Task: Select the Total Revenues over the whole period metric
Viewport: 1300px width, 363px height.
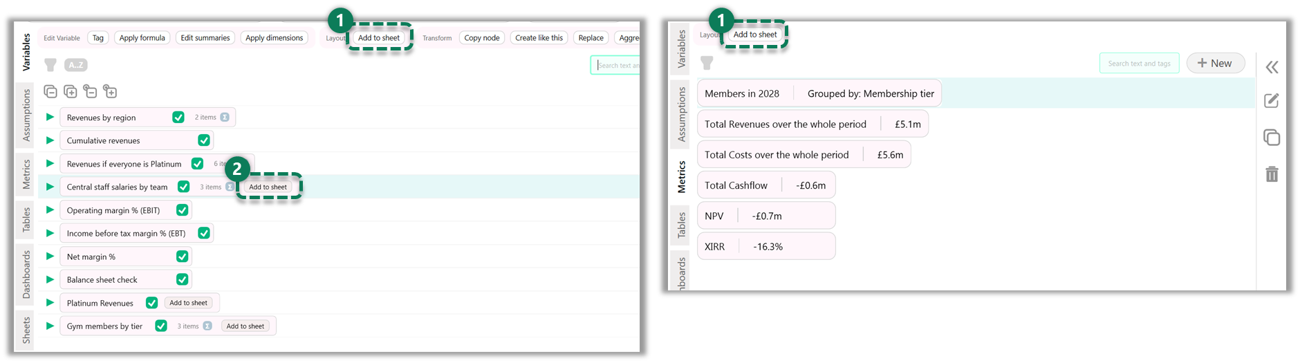Action: pos(813,124)
